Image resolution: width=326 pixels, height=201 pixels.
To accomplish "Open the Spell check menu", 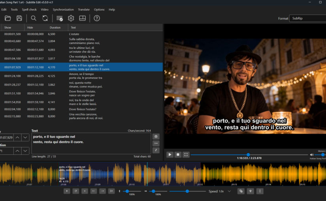I will point(29,9).
